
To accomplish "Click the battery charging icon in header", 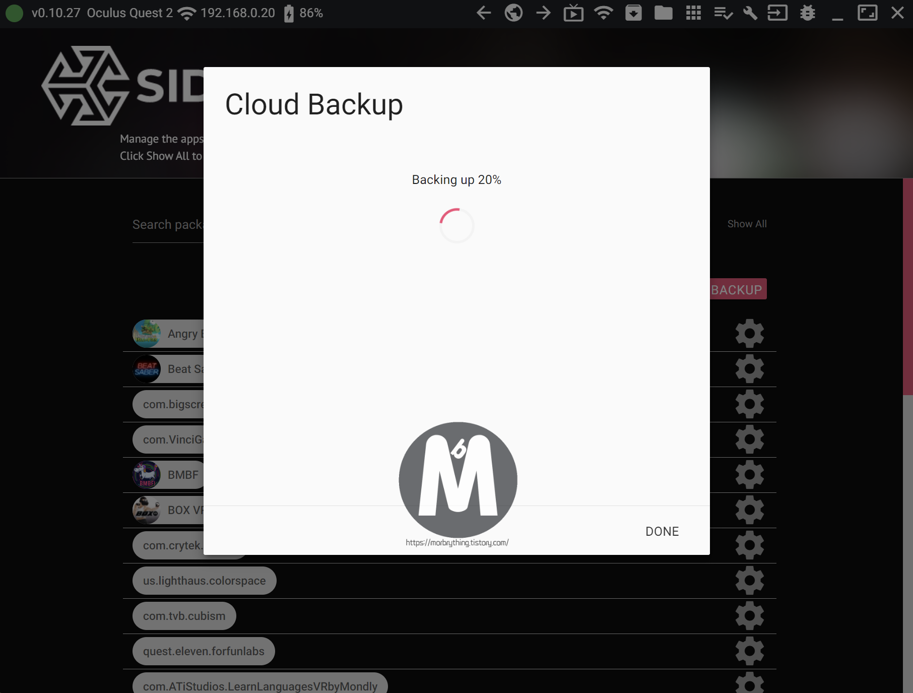I will 289,14.
